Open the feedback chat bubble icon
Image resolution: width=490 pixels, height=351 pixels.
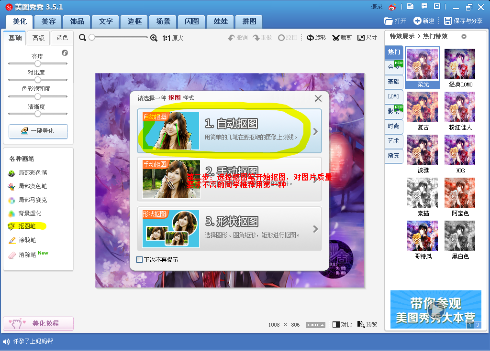[x=424, y=7]
